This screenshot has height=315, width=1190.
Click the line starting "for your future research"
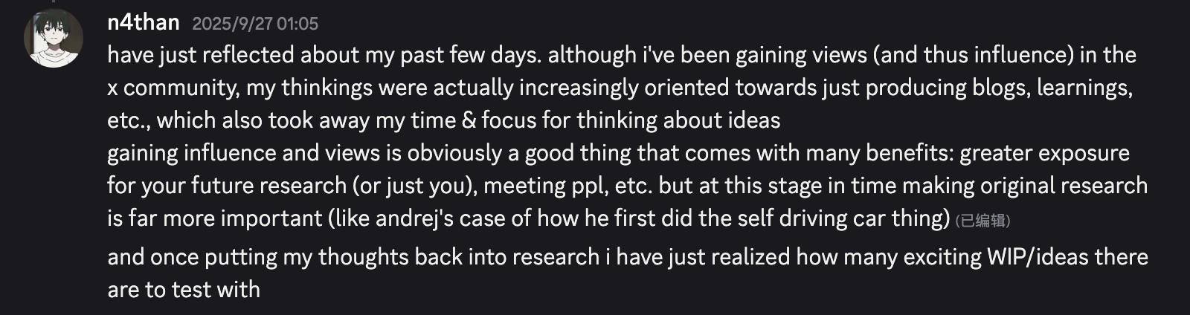point(626,186)
